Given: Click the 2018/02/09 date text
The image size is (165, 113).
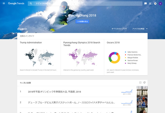Looking at the screenshot, I should tap(22, 29).
